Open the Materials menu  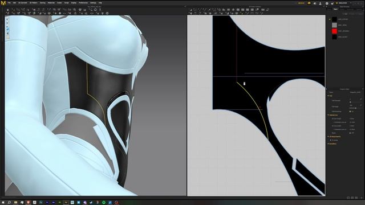point(51,3)
